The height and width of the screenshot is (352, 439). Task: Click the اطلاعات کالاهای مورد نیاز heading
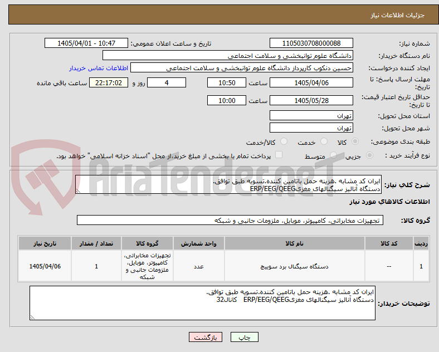pos(389,202)
